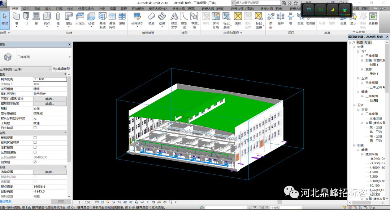Uncheck the 剖面框 (Section Box) checkbox

pyautogui.click(x=35, y=162)
